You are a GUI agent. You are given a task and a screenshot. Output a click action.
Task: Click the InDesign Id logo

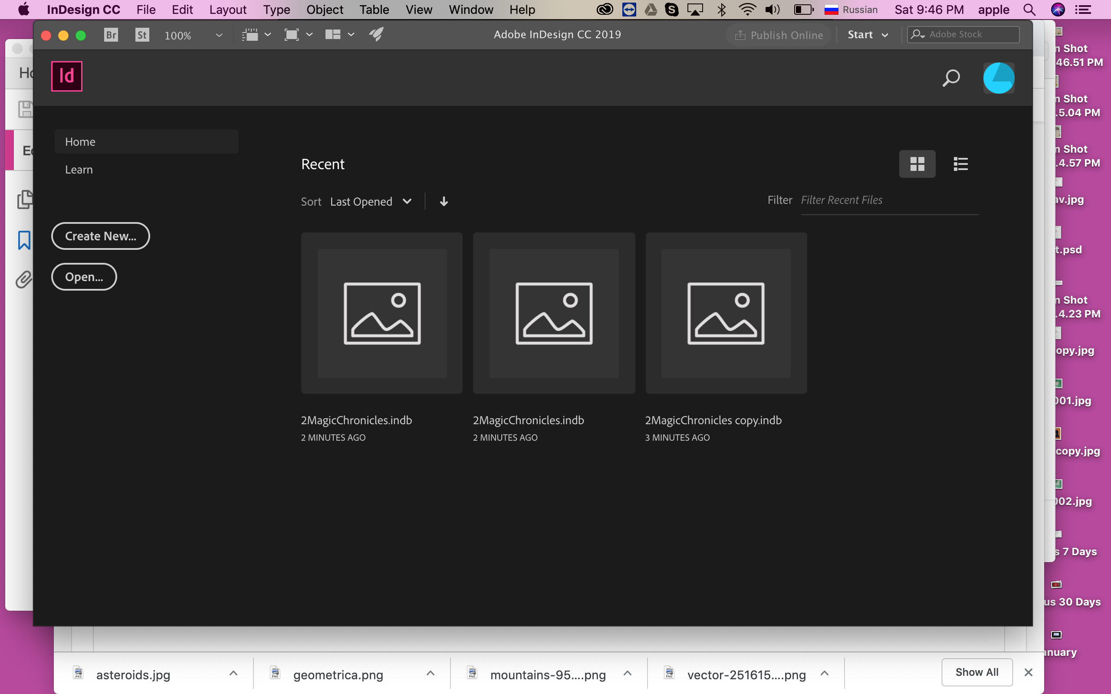[x=66, y=76]
